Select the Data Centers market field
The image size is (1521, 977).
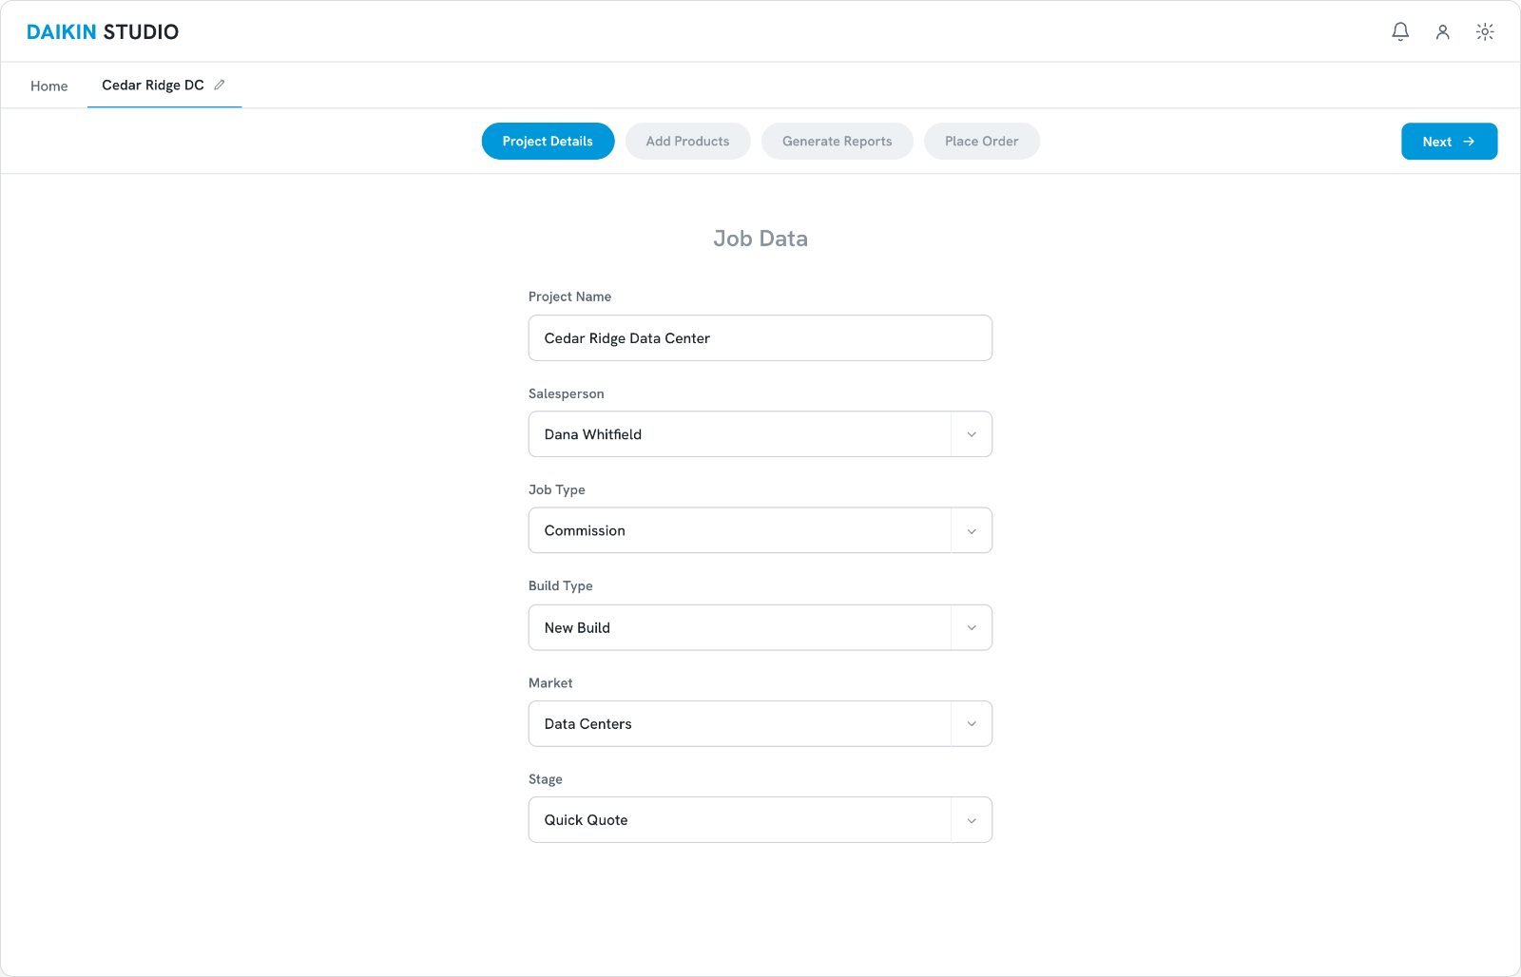click(740, 723)
